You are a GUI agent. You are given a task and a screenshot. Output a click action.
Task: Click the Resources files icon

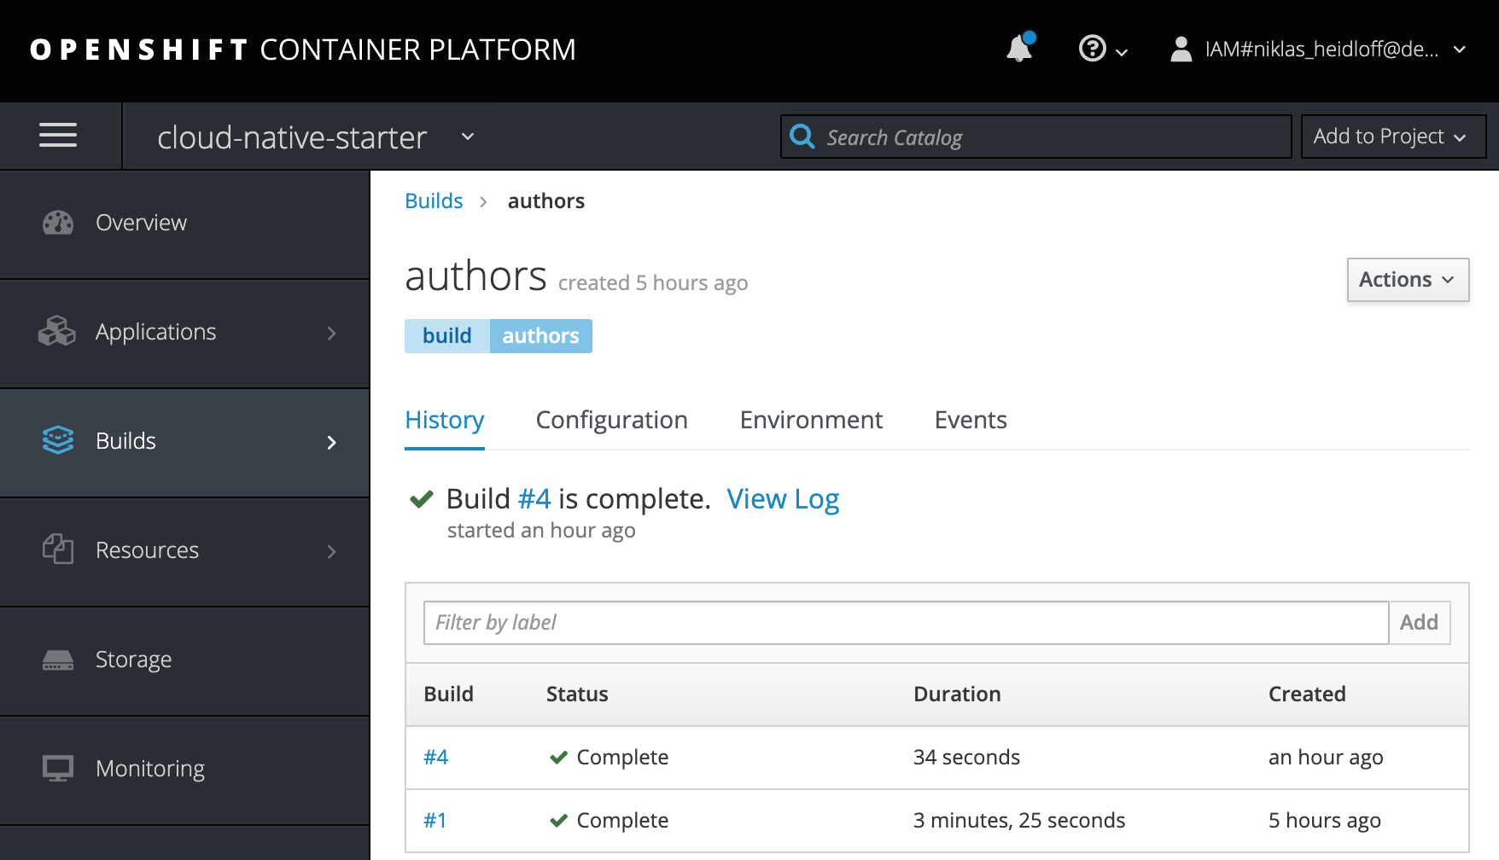58,549
